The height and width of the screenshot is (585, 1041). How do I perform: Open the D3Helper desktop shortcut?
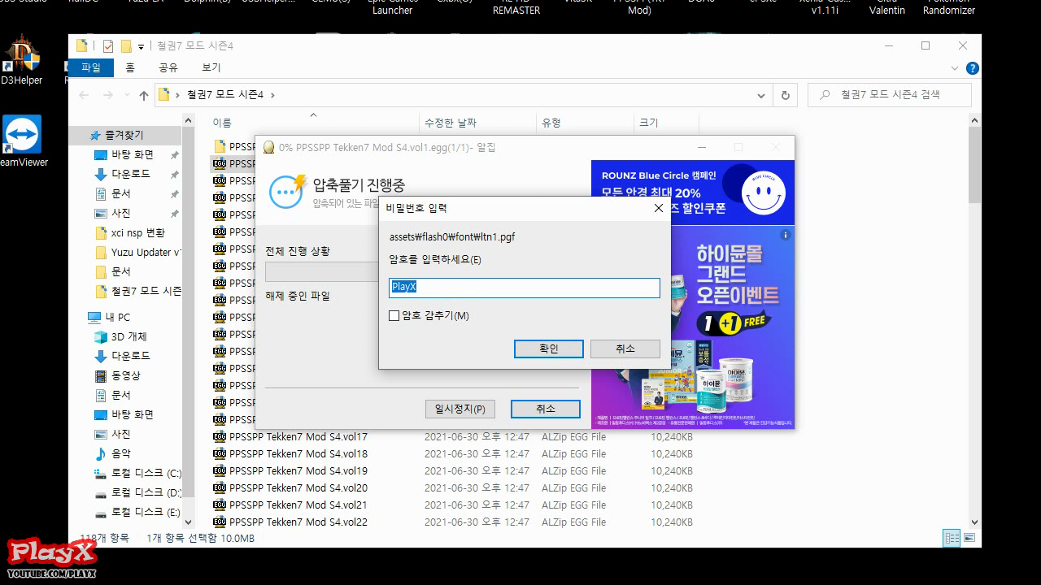(x=21, y=61)
